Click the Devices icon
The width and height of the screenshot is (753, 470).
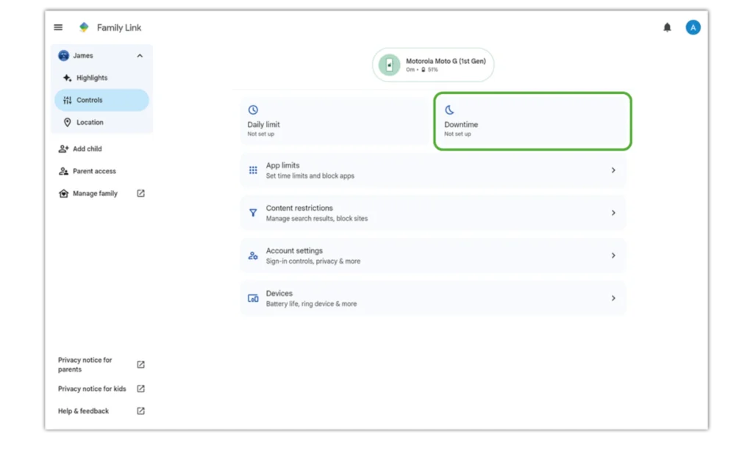tap(253, 298)
